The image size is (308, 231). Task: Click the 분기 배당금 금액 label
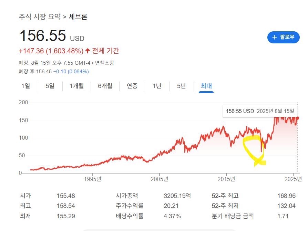[233, 216]
